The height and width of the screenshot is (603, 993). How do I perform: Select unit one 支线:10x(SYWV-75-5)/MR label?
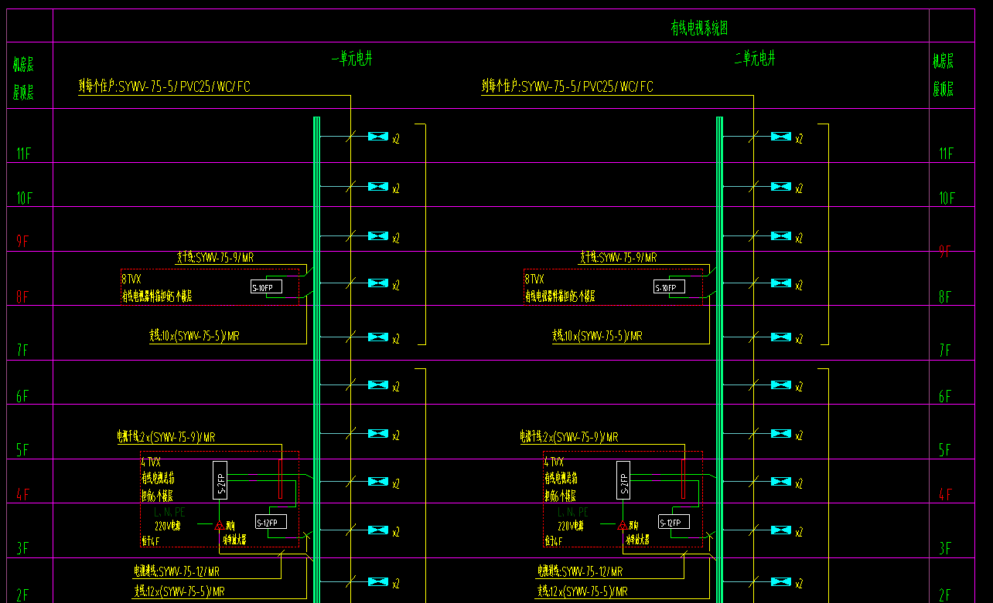[194, 336]
